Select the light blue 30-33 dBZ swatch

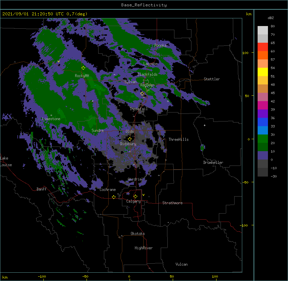click(263, 130)
